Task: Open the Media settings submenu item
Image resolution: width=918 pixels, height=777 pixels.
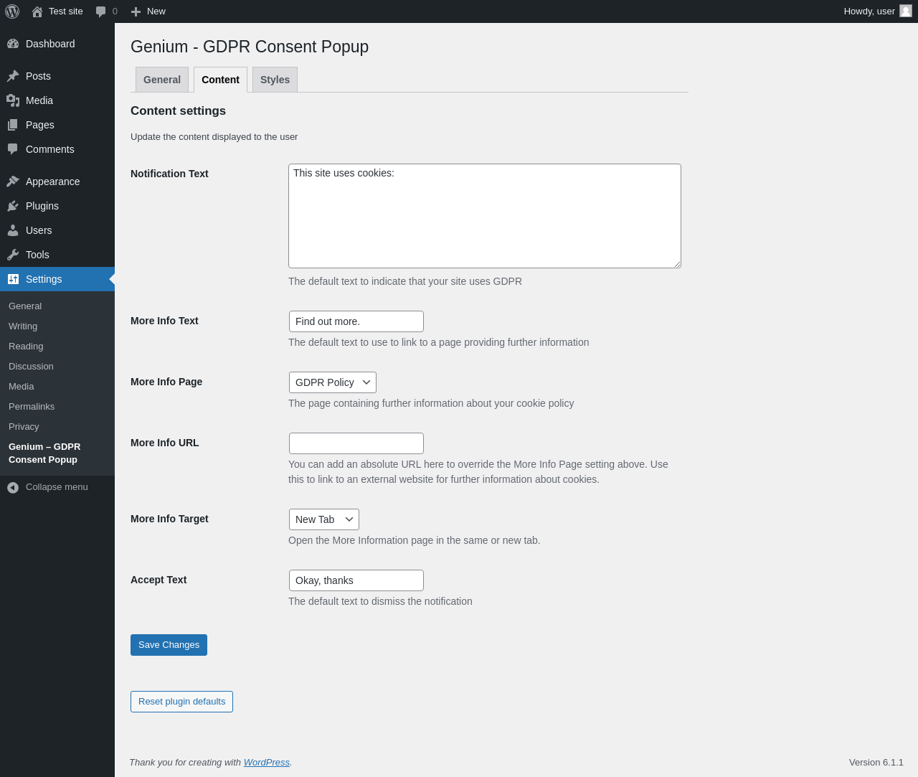Action: click(x=22, y=386)
